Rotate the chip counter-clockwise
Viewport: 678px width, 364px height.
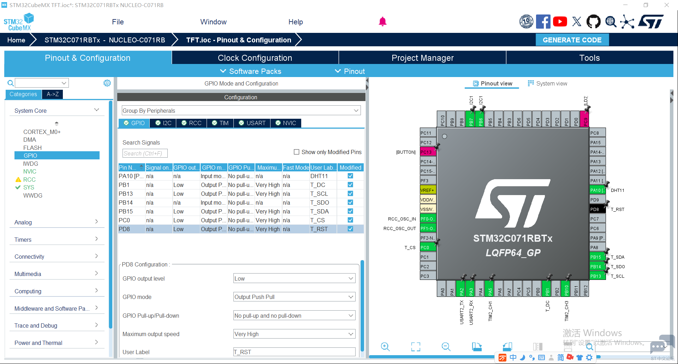[x=507, y=347]
